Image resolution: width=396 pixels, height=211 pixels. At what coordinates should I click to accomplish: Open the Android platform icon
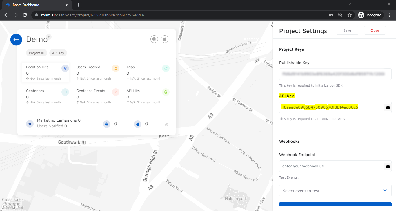tap(154, 39)
